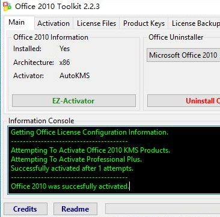Screen dimensions: 220x217
Task: Run the green EZ-Activator button
Action: click(x=74, y=100)
